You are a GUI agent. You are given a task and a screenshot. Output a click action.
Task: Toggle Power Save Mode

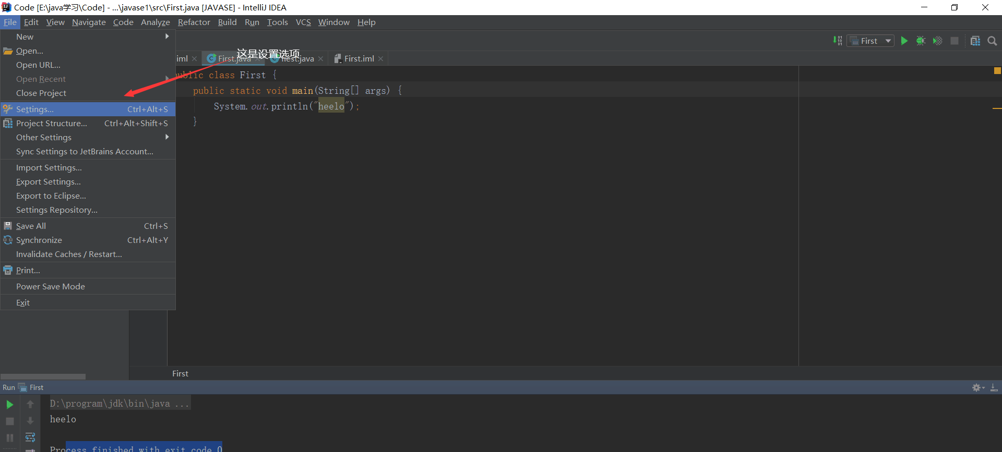pos(88,286)
